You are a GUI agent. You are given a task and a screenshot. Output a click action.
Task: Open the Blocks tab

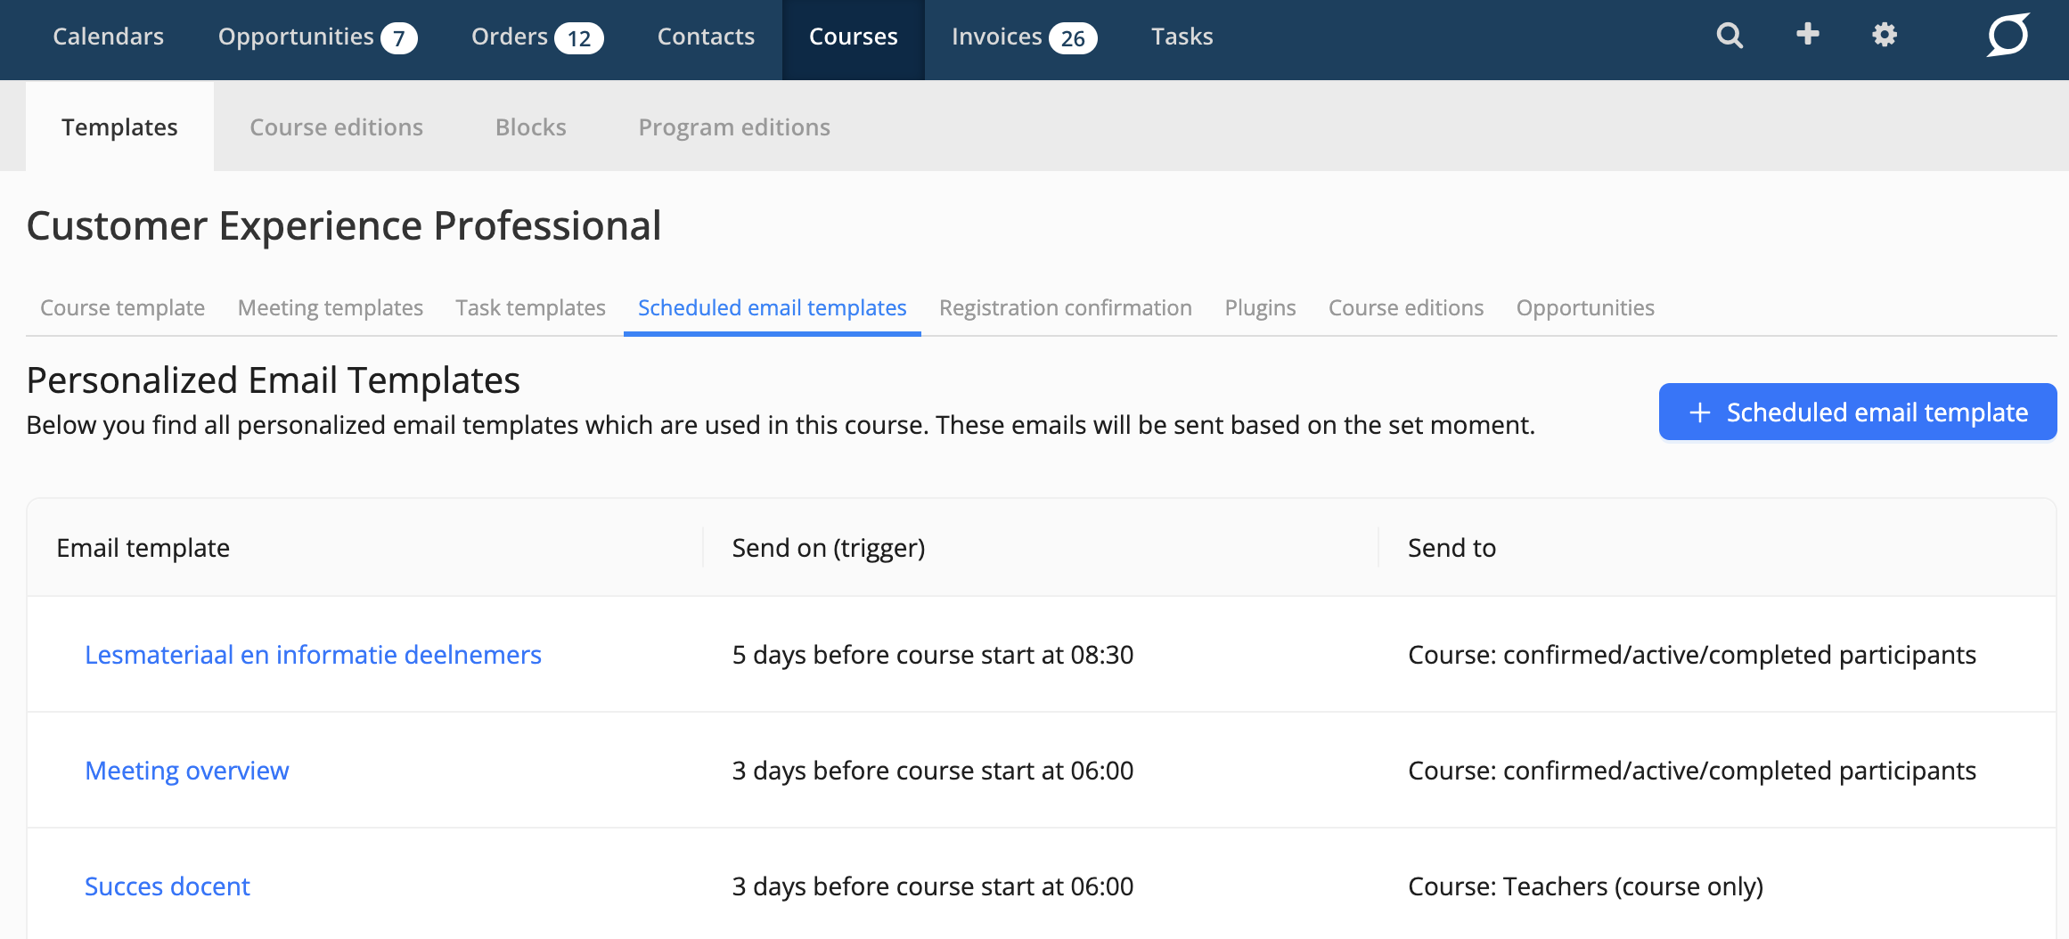[x=531, y=127]
